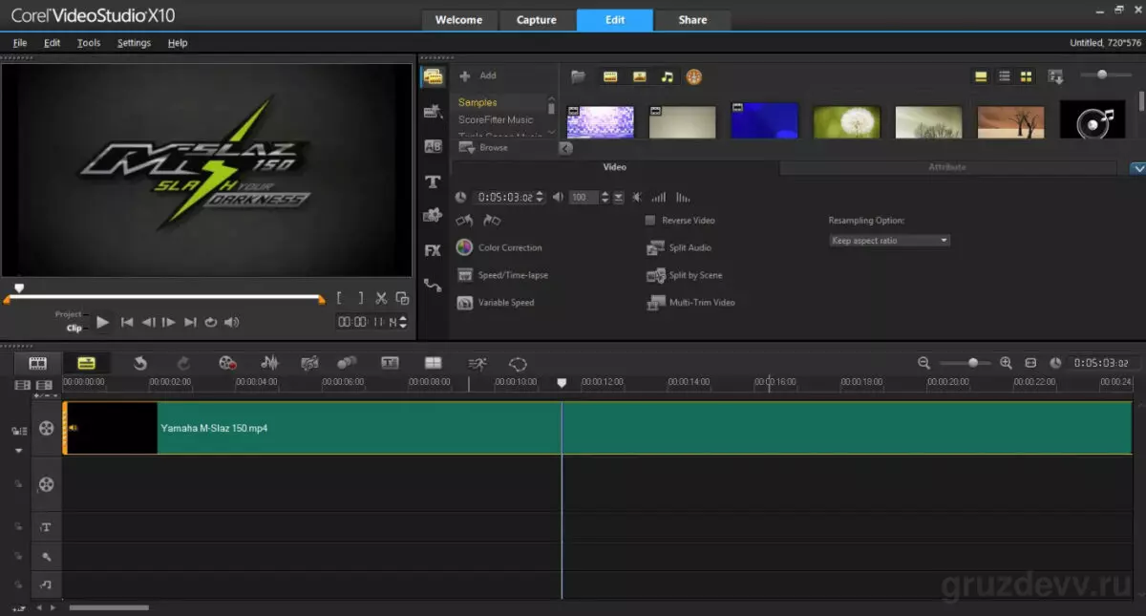The height and width of the screenshot is (616, 1146).
Task: Open the Time Remapping icon
Action: (x=477, y=363)
